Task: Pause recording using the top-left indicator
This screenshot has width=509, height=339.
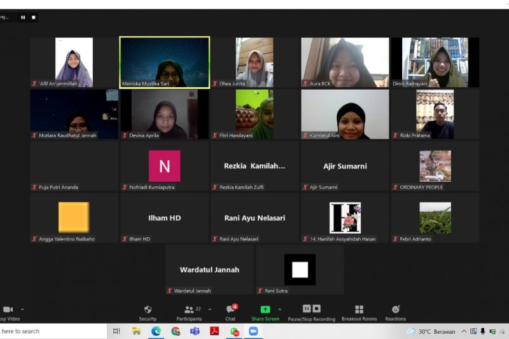Action: 23,17
